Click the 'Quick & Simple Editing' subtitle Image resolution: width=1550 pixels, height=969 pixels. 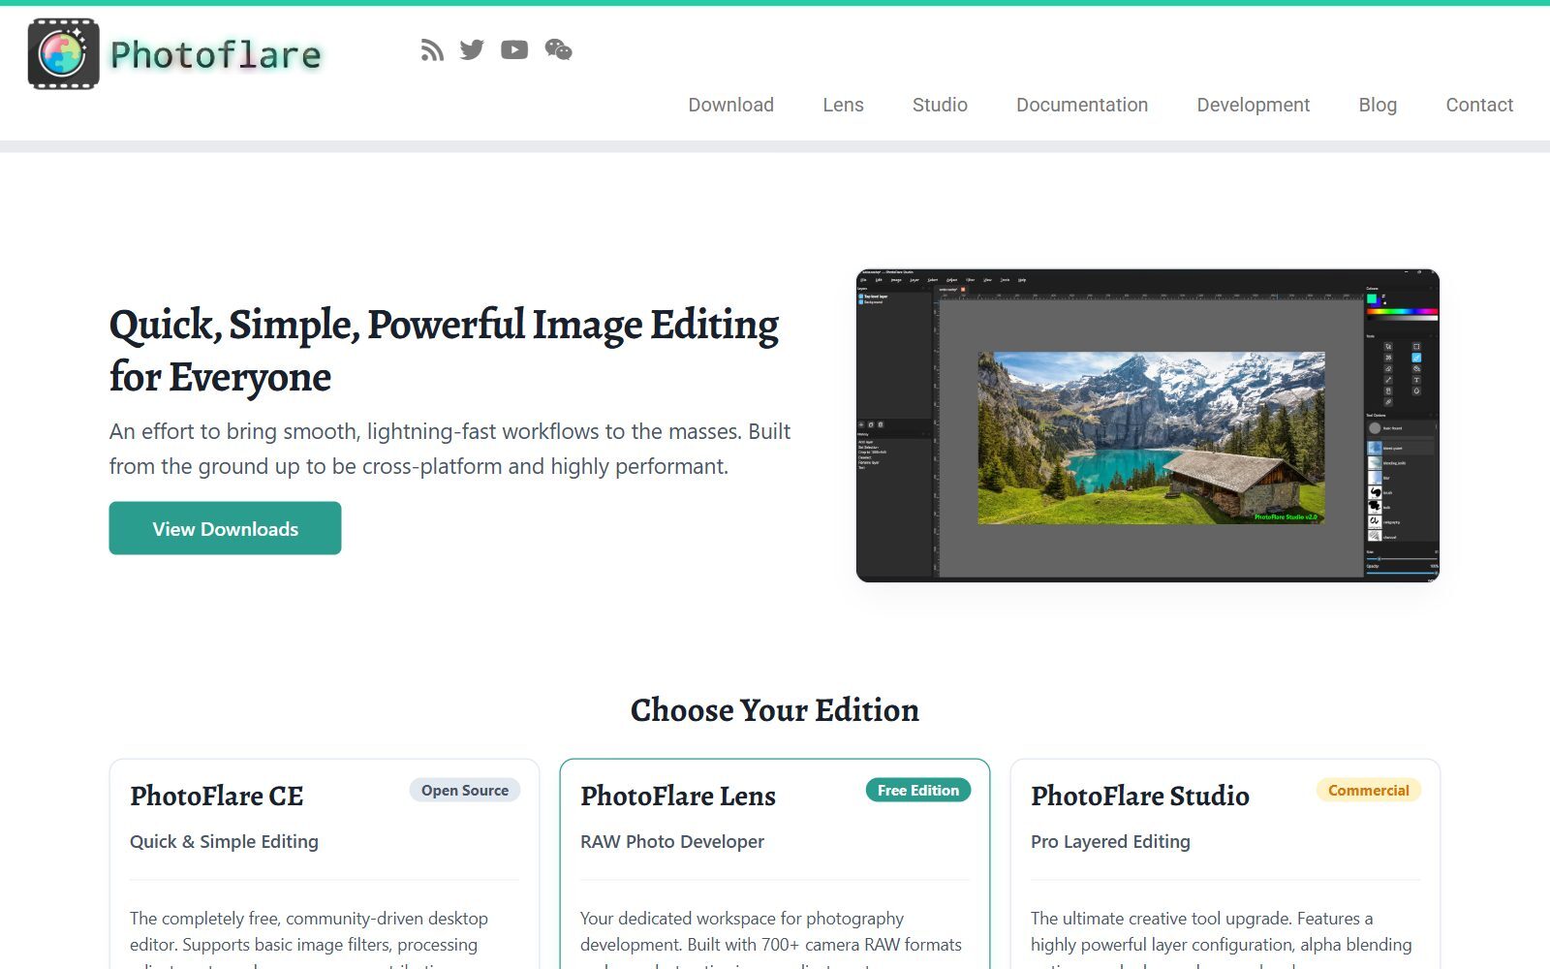224,841
